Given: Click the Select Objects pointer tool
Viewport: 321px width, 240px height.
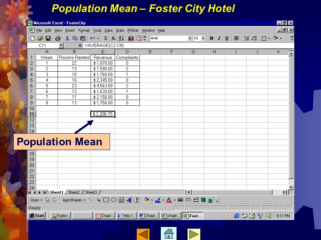Looking at the screenshot, I should click(x=48, y=200).
